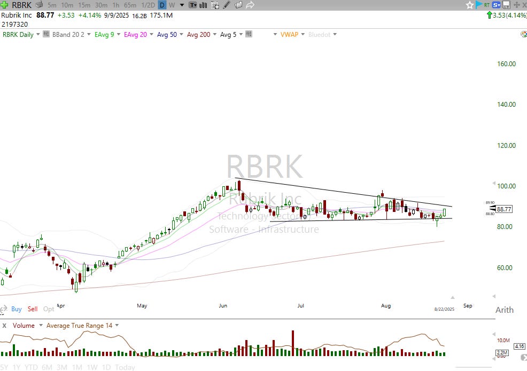Image resolution: width=527 pixels, height=371 pixels.
Task: Click the grid icon before BBand 20 2
Action: point(46,34)
